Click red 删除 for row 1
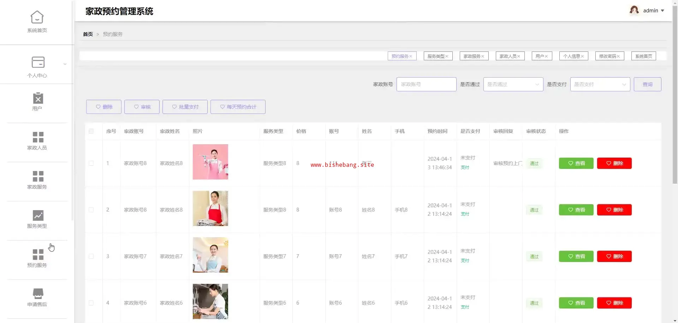 click(614, 163)
